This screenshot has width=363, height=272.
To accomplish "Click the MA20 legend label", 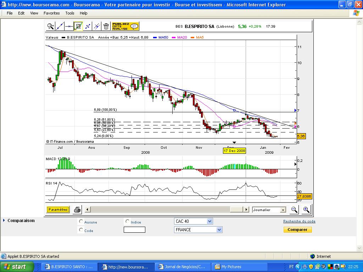I will tap(182, 38).
